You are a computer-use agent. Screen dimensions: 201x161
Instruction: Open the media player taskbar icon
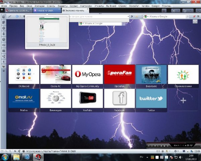27,157
